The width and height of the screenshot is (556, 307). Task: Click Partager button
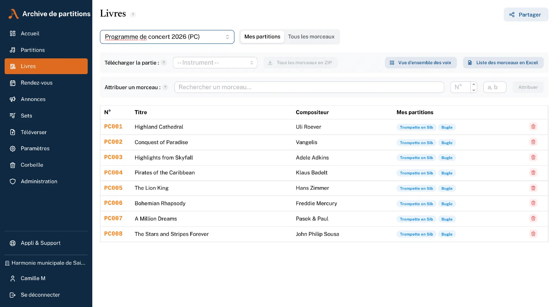(526, 15)
